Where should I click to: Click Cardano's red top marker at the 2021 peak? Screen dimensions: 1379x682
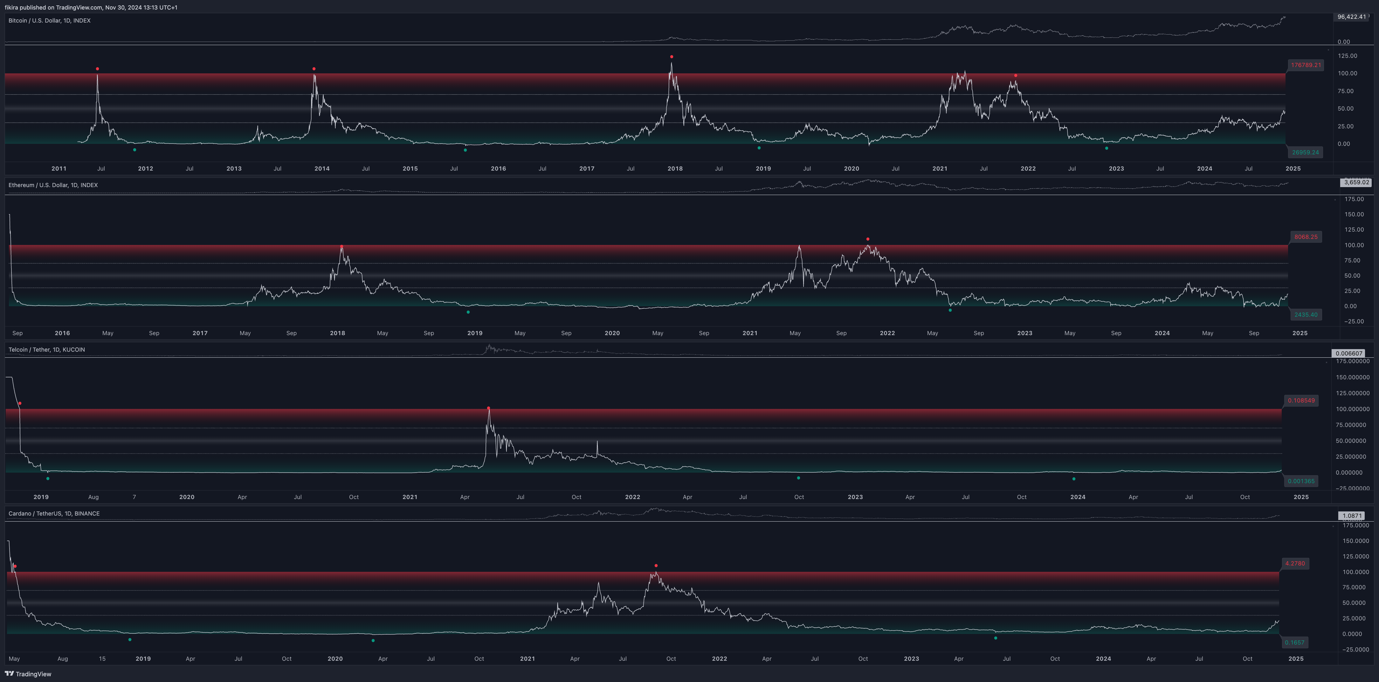point(656,565)
